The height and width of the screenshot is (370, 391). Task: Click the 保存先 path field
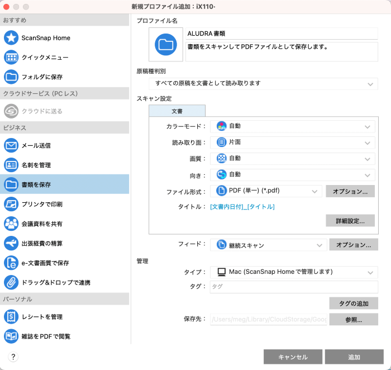pos(269,319)
